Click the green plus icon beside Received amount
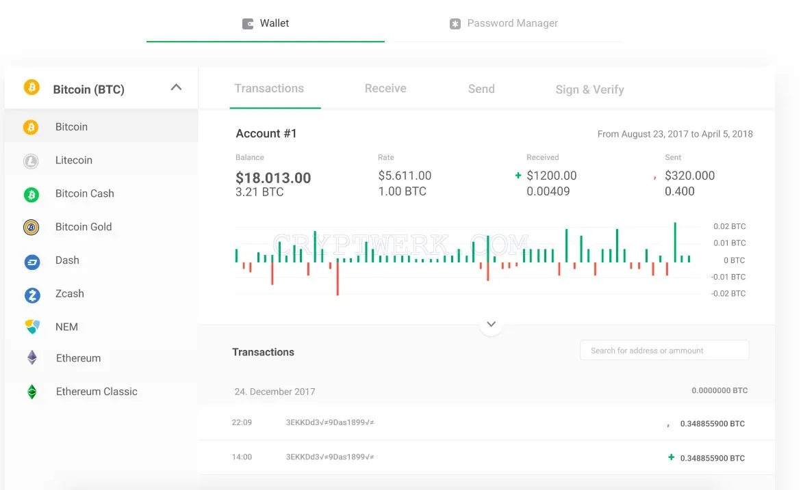The image size is (803, 490). [518, 176]
